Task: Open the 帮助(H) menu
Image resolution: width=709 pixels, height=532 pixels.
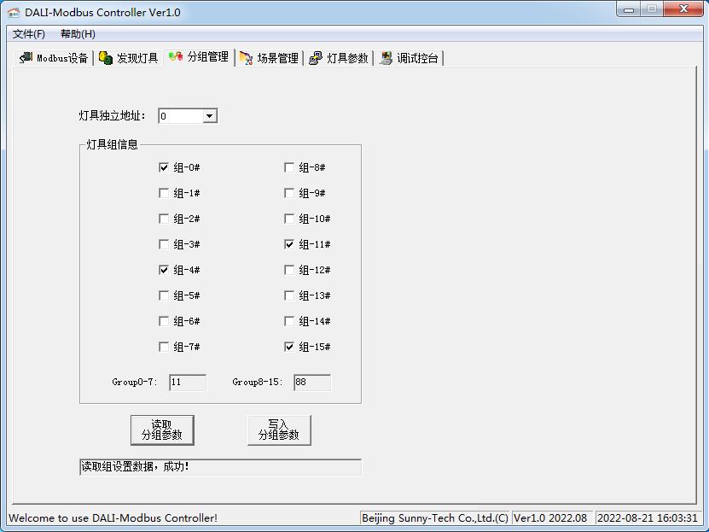Action: [78, 34]
